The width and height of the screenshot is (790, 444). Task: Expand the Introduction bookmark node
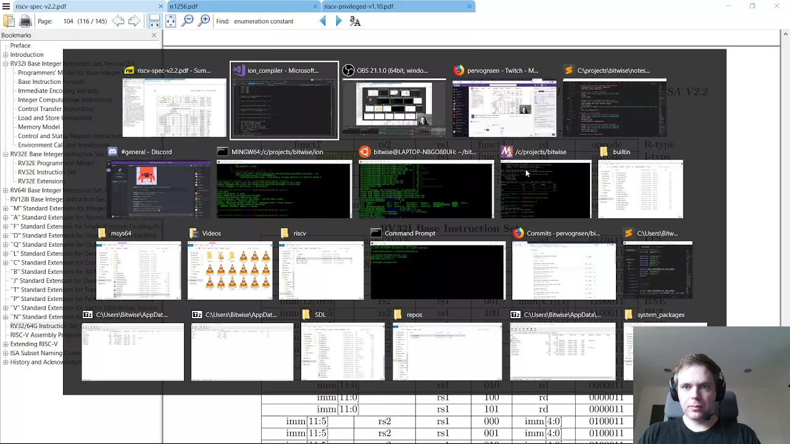5,54
